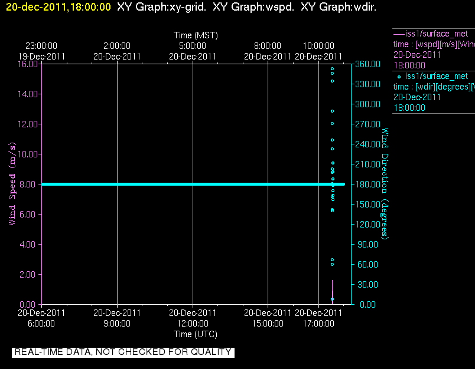Click the cyan data point at zero degrees
The image size is (475, 369).
pyautogui.click(x=332, y=299)
